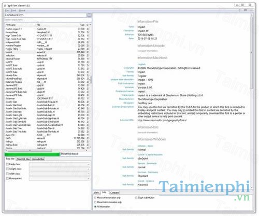Select the KaiTi font row
259x216 pixels.
coord(47,138)
